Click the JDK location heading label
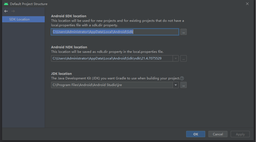Screen dimensions: 256x142 point(61,74)
